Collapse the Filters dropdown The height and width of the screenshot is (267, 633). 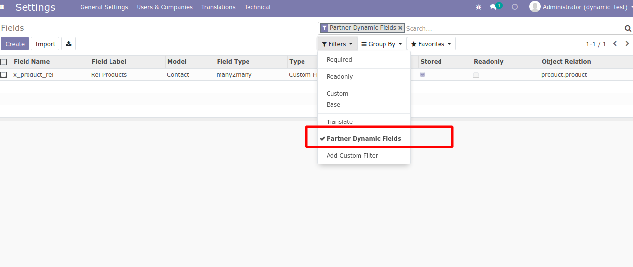[x=337, y=44]
